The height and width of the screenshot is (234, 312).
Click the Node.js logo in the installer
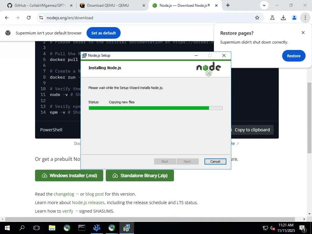(208, 69)
